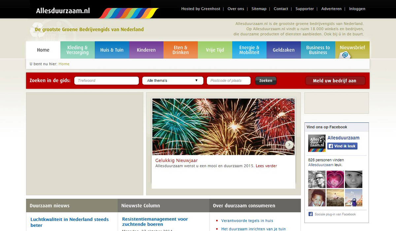Click the Allesduurzaam Facebook page name

[x=343, y=138]
